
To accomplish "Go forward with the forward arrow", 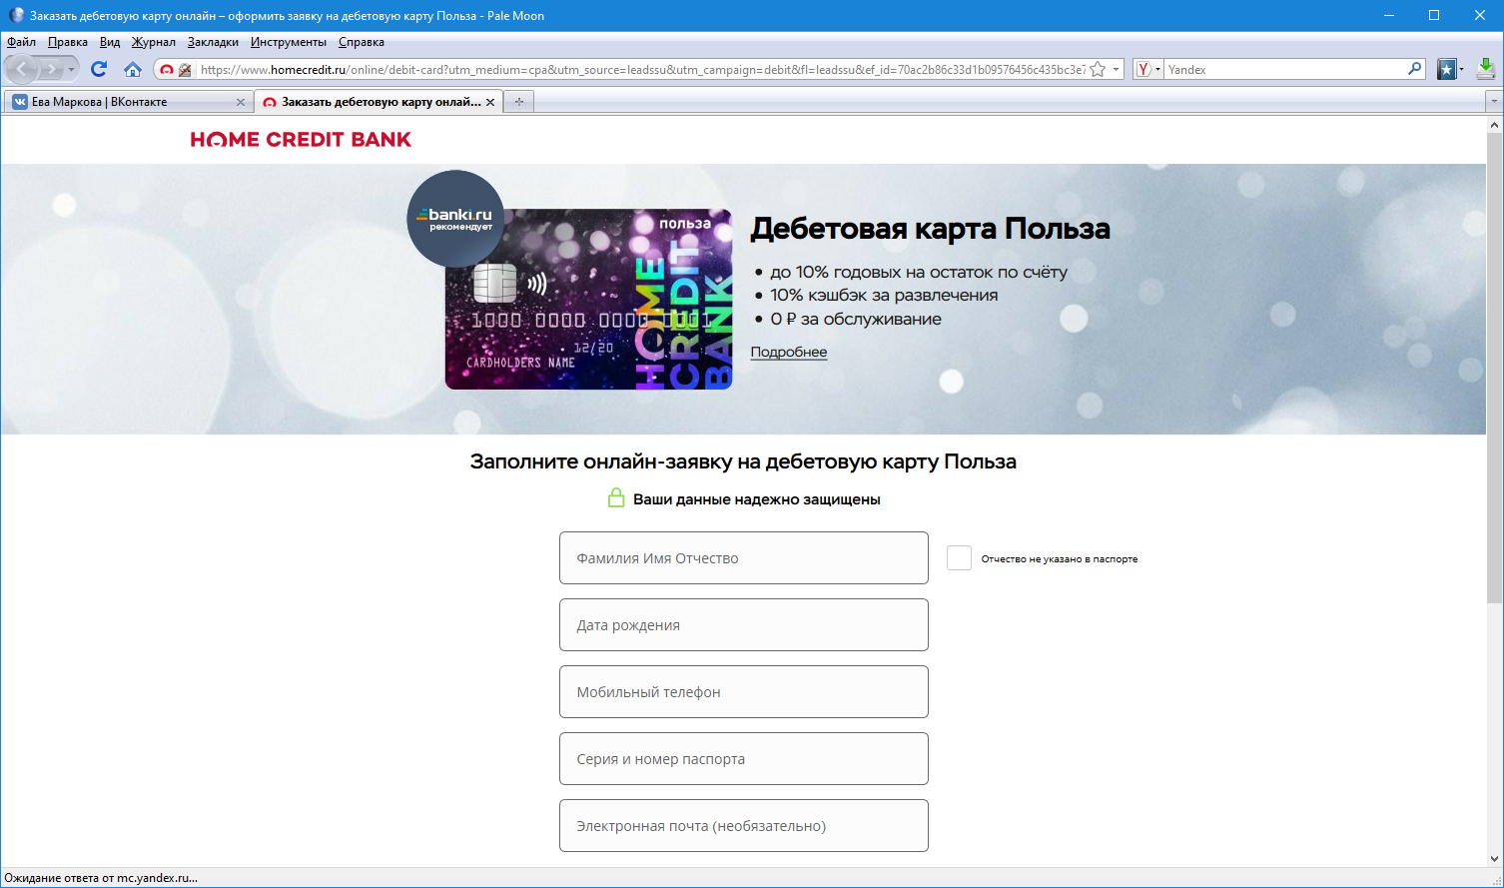I will (x=52, y=69).
